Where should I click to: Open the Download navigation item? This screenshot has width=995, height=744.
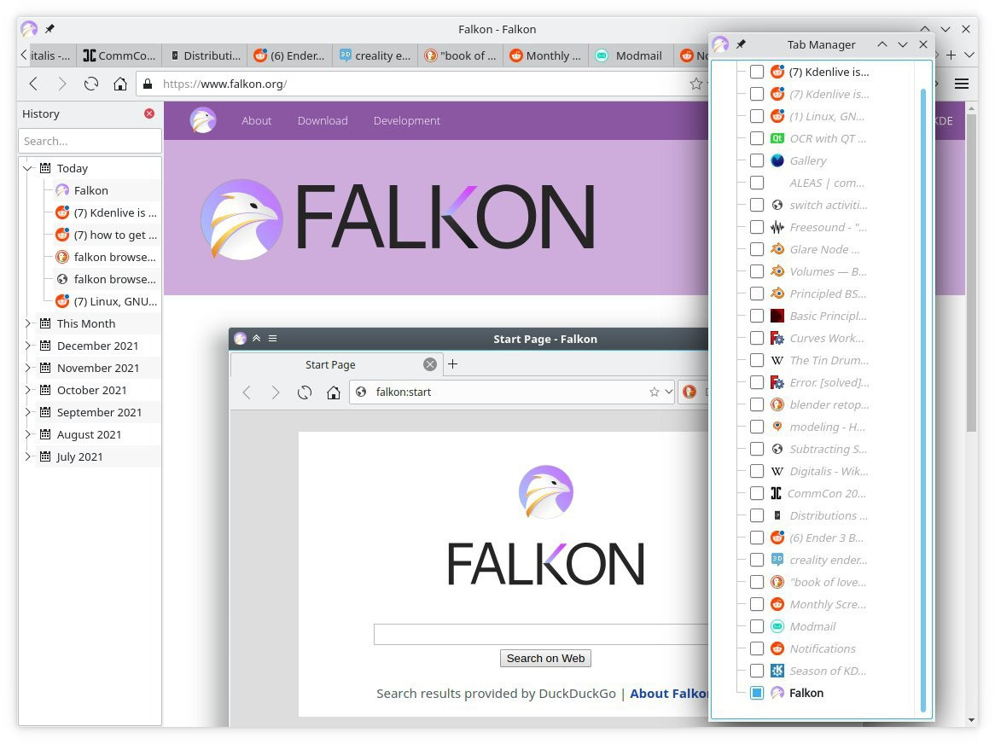323,120
